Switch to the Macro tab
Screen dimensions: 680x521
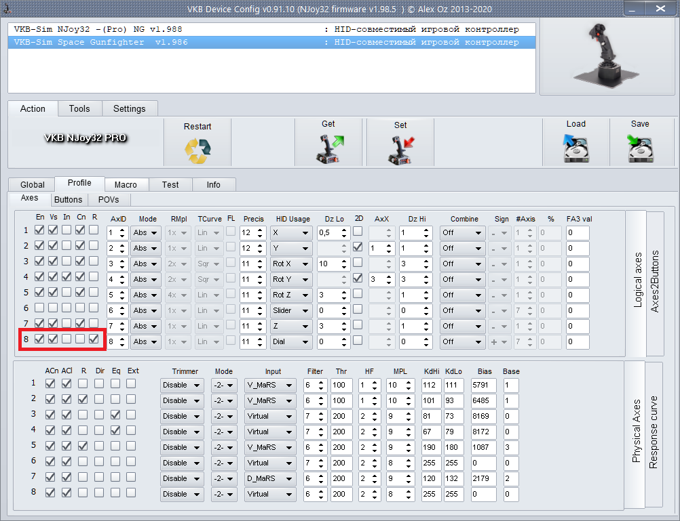coord(126,184)
